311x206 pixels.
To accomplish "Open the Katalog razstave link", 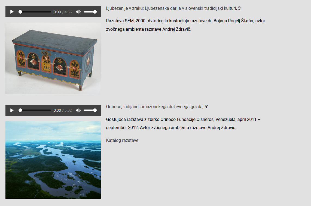I will click(122, 141).
